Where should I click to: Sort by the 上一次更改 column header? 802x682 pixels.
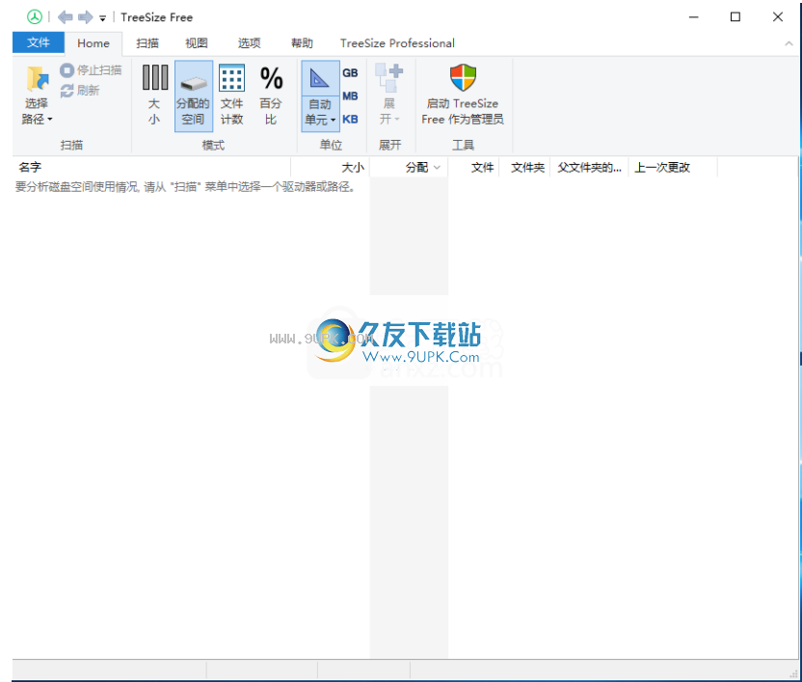point(674,168)
